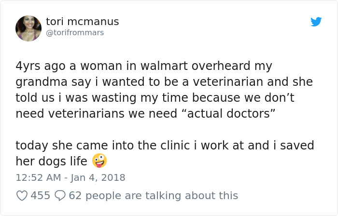Click the phrase "her dogs life"
Image resolution: width=338 pixels, height=216 pixels.
(x=51, y=162)
